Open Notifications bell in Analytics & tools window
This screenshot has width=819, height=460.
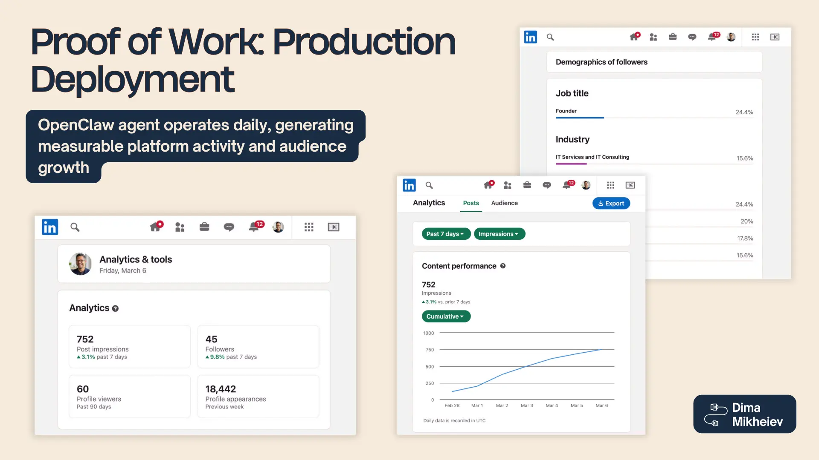pyautogui.click(x=255, y=227)
